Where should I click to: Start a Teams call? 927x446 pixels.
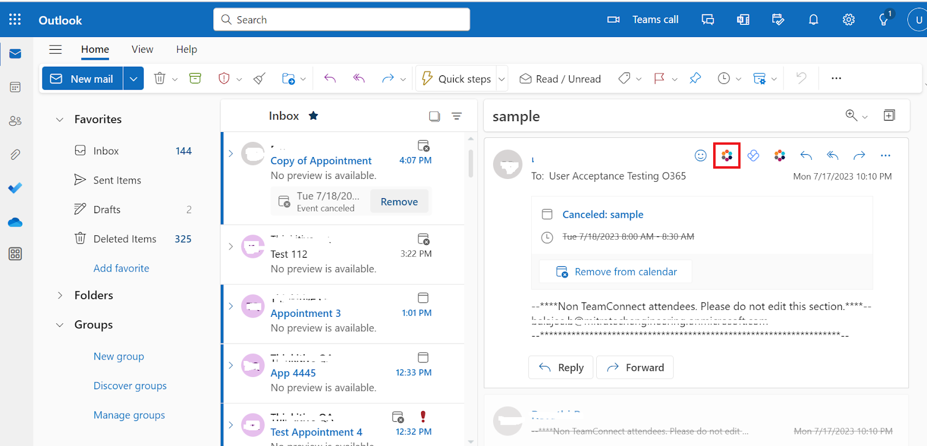(x=643, y=20)
